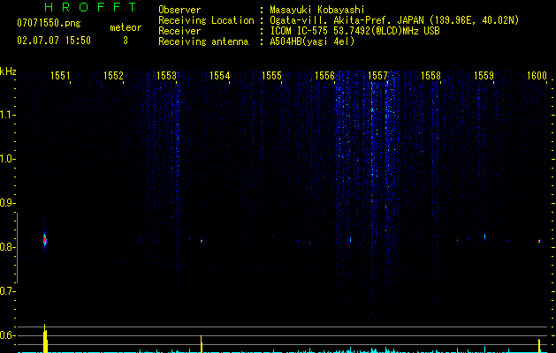The image size is (556, 353).
Task: Click the 0.8 kHz axis label
Action: click(x=7, y=247)
